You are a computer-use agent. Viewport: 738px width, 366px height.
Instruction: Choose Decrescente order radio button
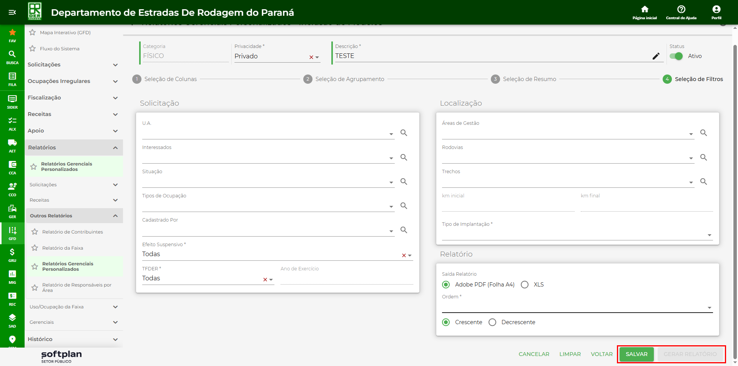click(x=492, y=322)
